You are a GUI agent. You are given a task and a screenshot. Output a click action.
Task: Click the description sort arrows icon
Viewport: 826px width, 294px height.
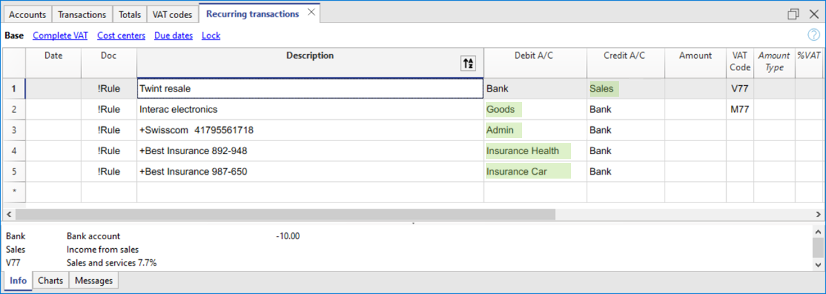pos(468,63)
